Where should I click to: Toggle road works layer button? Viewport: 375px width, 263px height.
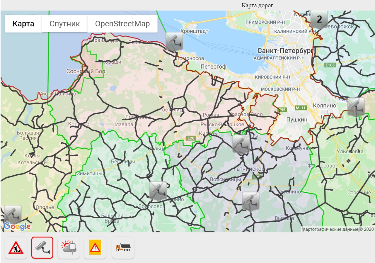(16, 248)
